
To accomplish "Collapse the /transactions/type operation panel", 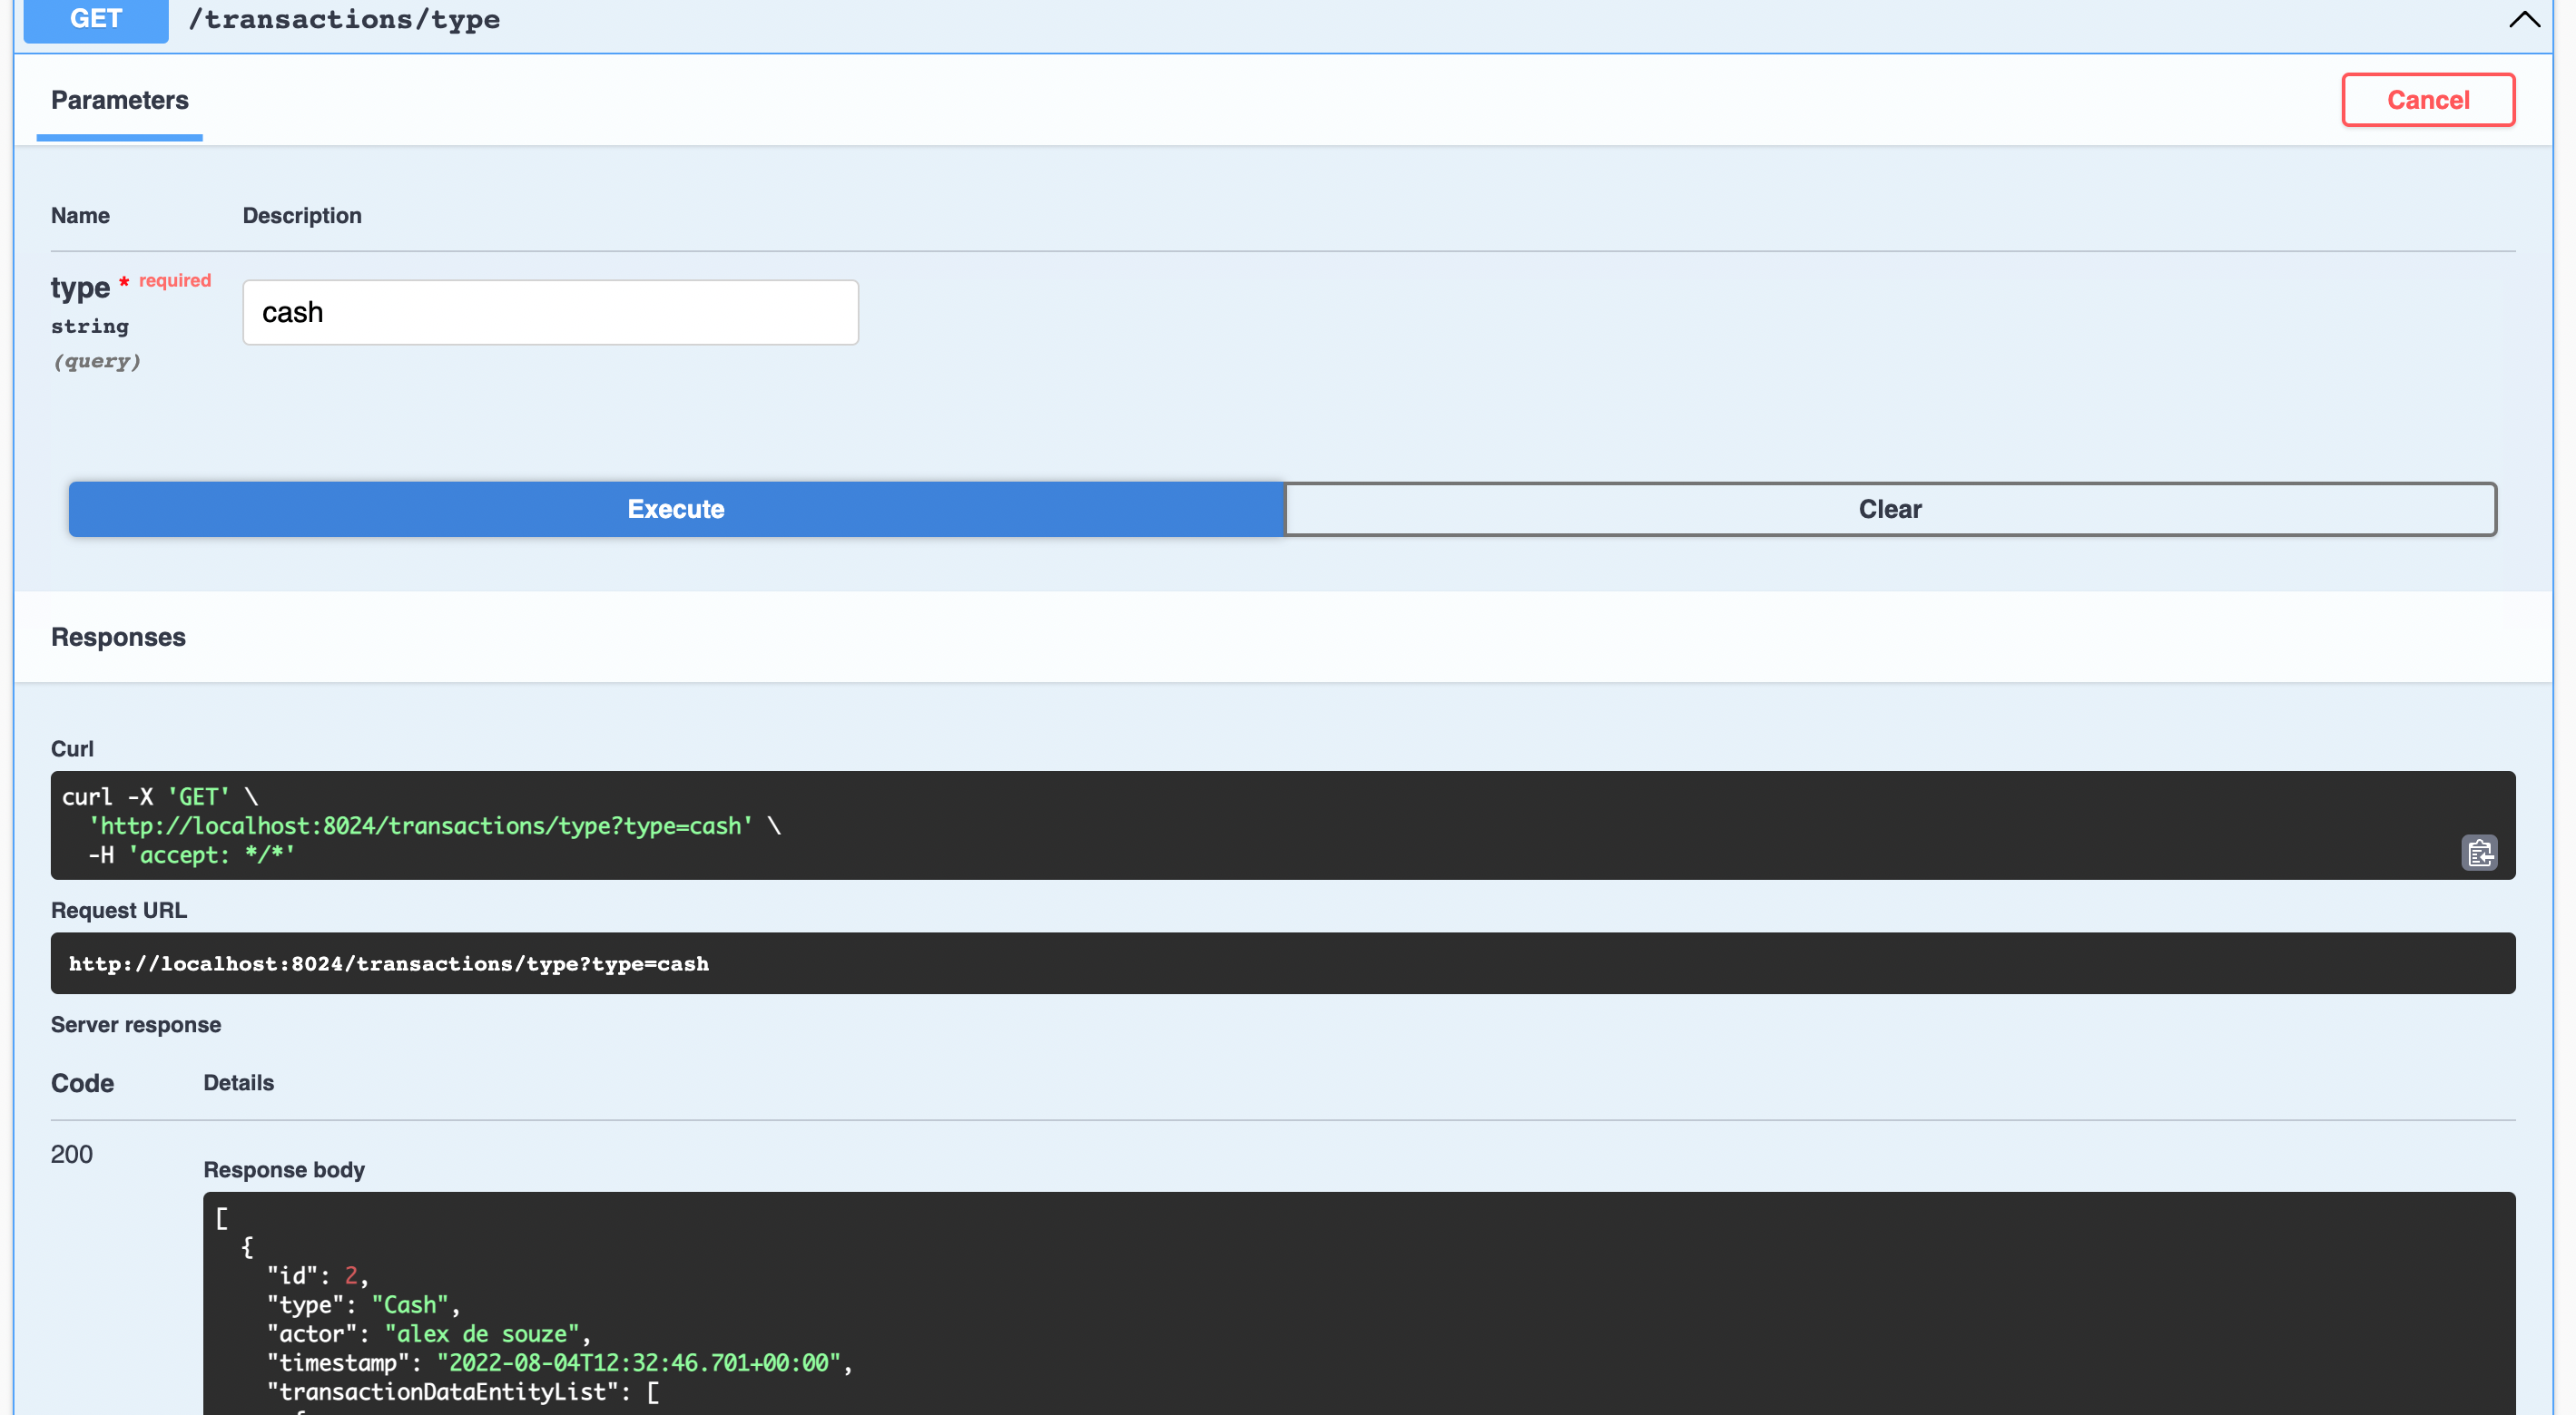I will tap(2524, 19).
